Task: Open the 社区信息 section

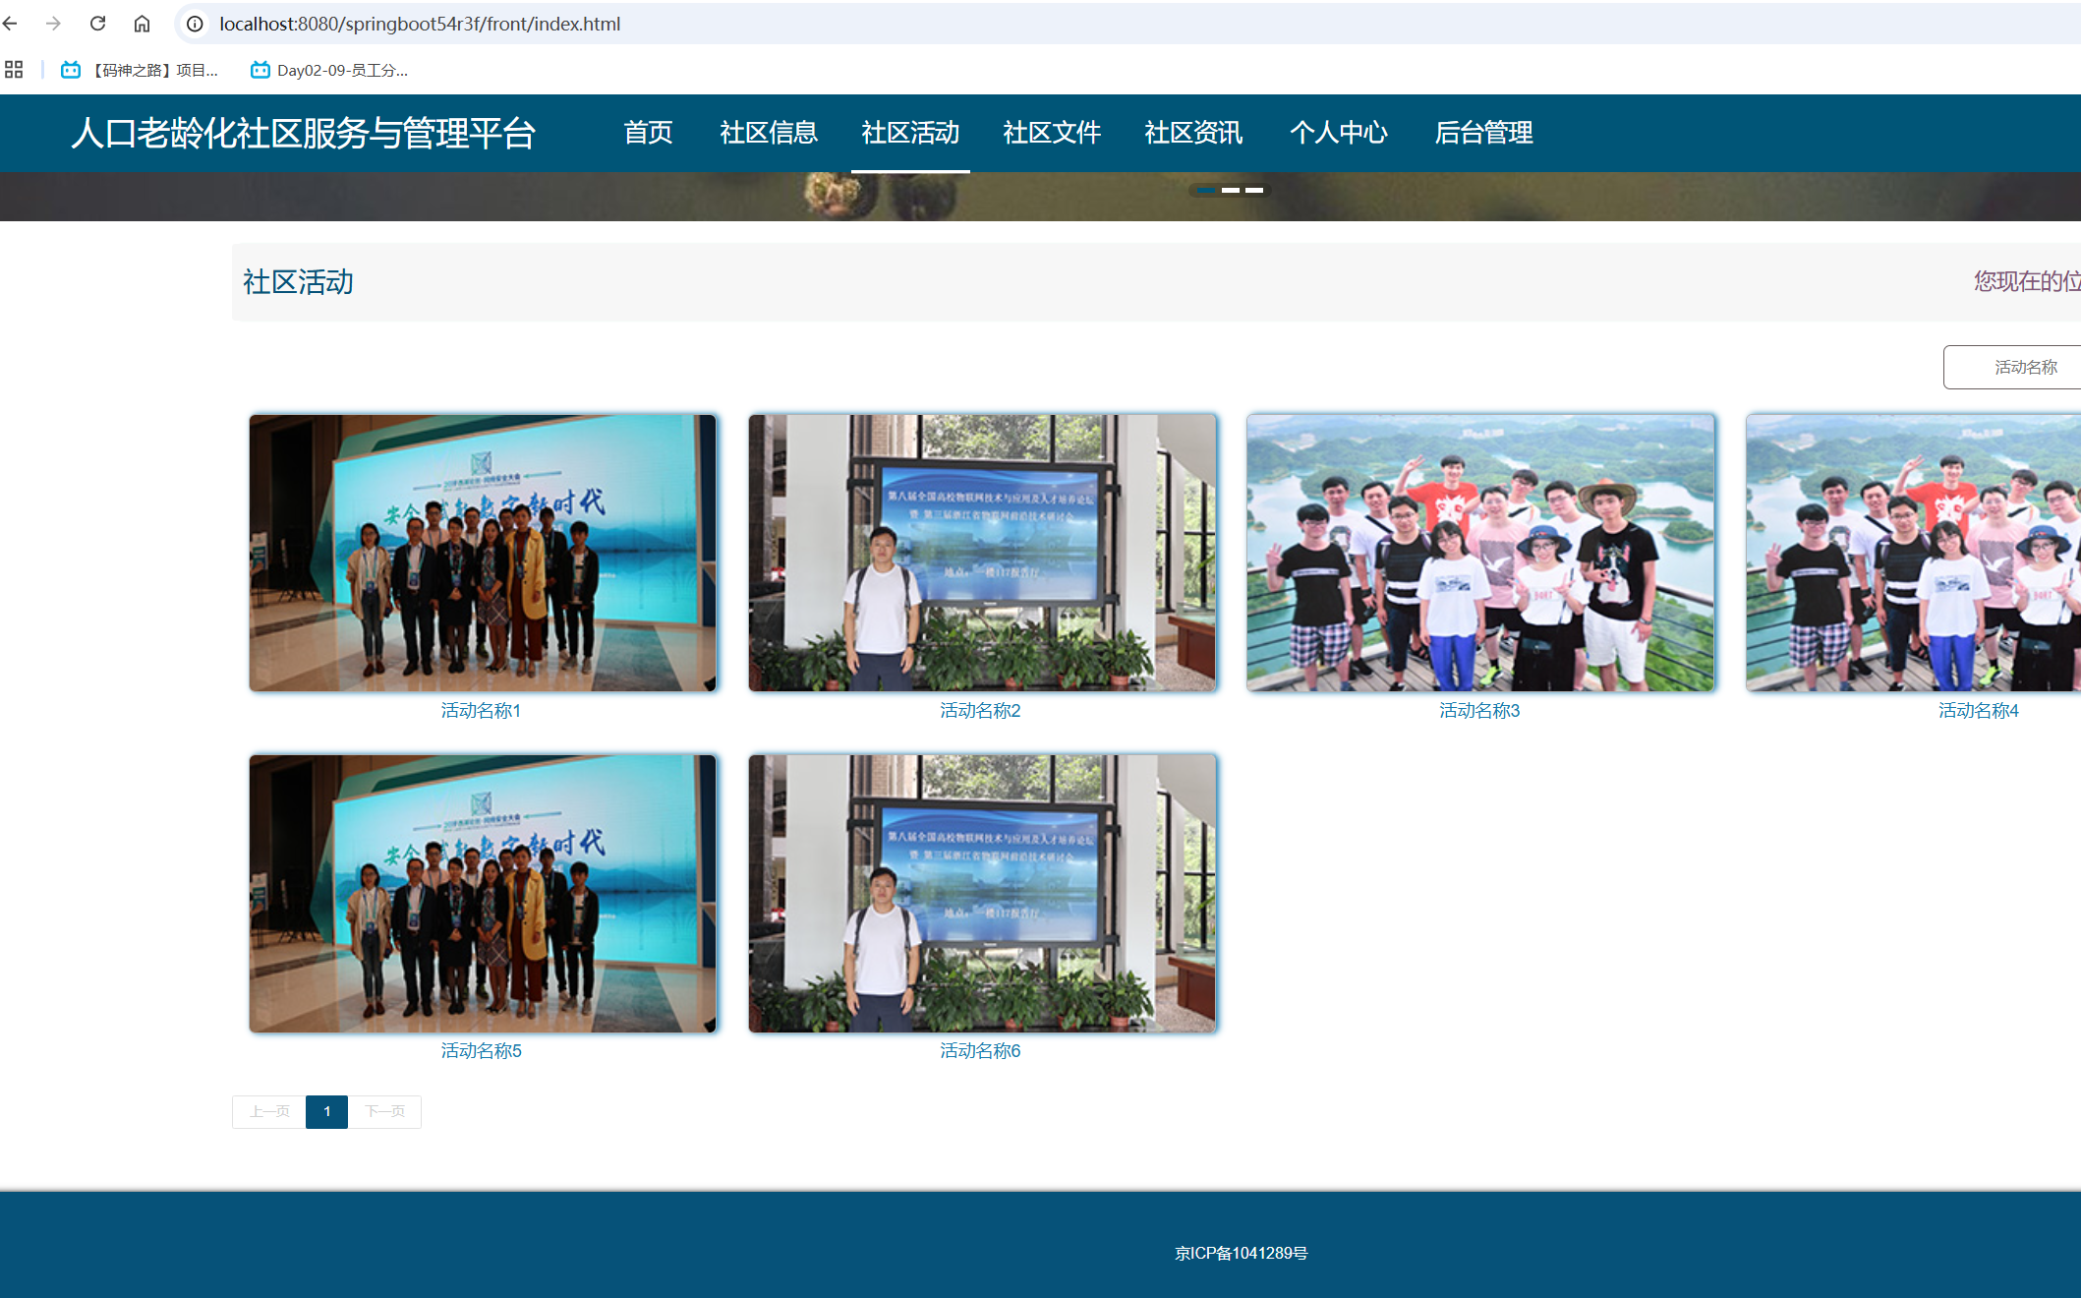Action: pyautogui.click(x=769, y=134)
